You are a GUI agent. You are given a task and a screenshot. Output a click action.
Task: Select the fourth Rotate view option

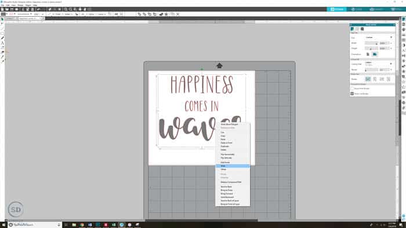389,79
